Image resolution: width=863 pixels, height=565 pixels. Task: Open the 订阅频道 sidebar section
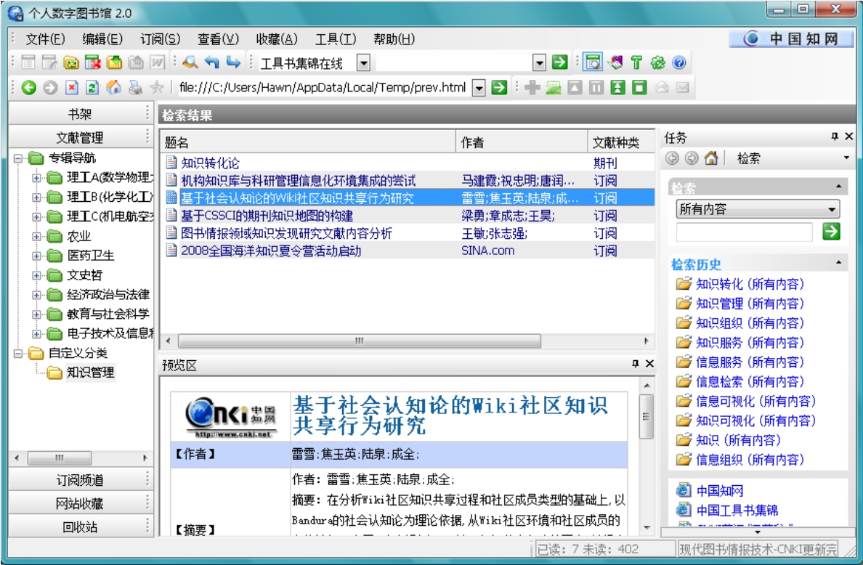click(x=80, y=480)
